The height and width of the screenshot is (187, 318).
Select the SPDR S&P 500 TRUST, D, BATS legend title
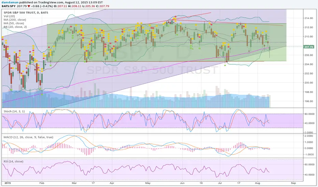[x=26, y=13]
